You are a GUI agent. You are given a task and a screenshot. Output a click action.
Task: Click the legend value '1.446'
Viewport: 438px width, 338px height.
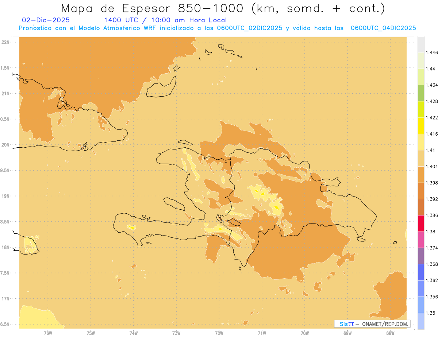click(x=432, y=53)
